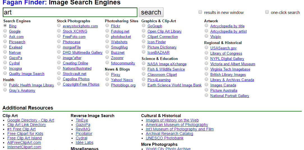Open the Photocase link
Viewport: 304px width, 150px height.
click(71, 42)
